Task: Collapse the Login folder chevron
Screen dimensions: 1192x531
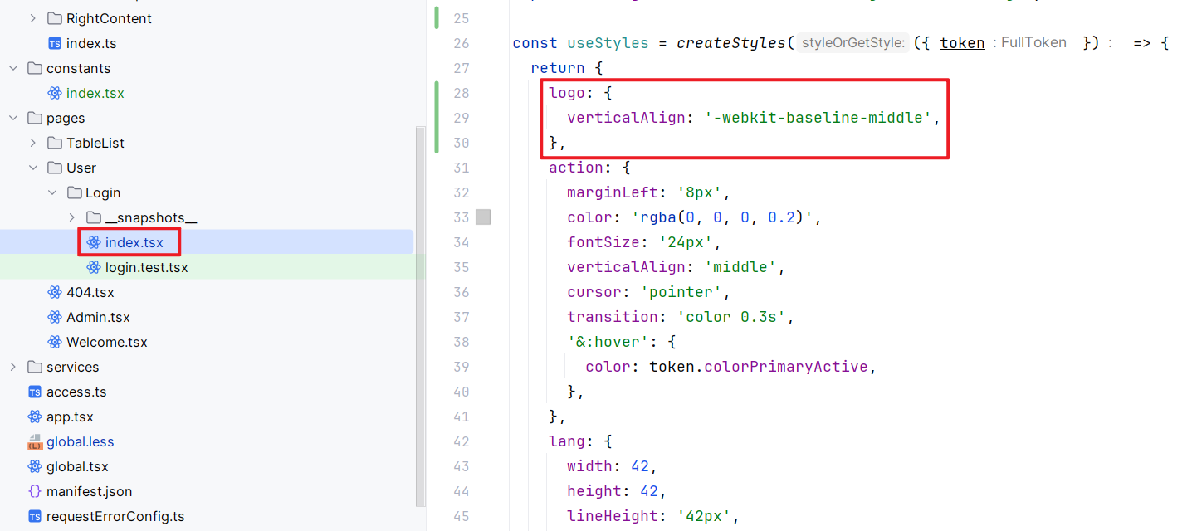Action: pos(52,192)
